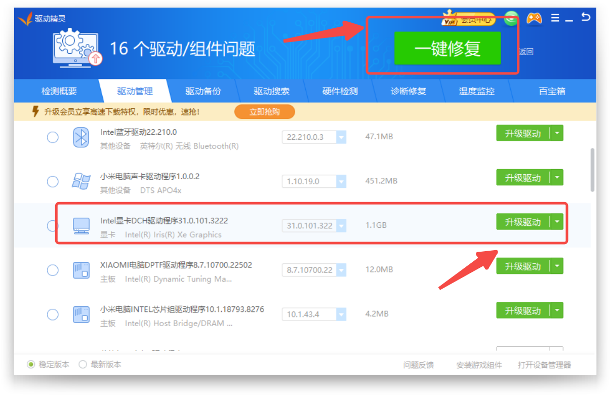
Task: Click the green circular icon in title bar
Action: 511,19
